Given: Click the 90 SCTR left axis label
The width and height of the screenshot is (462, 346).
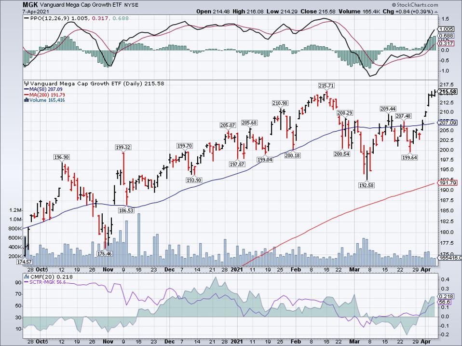Looking at the screenshot, I should [x=18, y=283].
